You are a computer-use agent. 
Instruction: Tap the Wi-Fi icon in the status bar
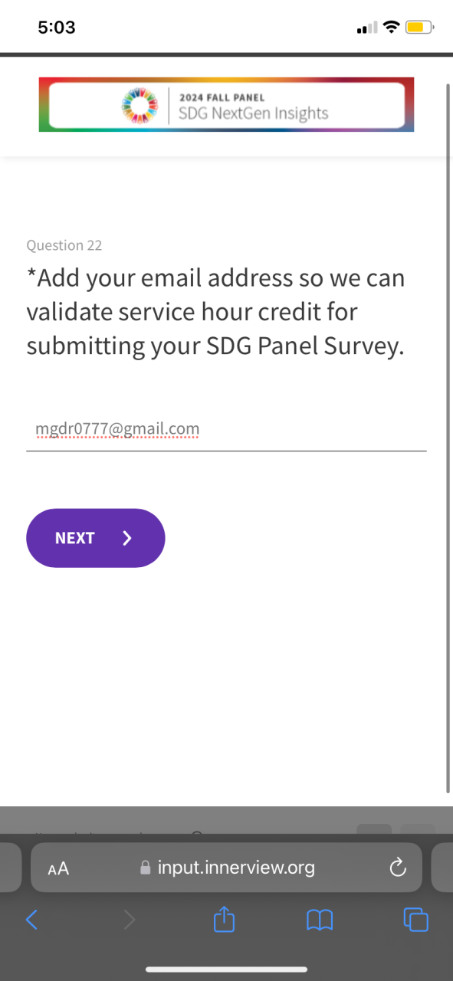(x=392, y=28)
